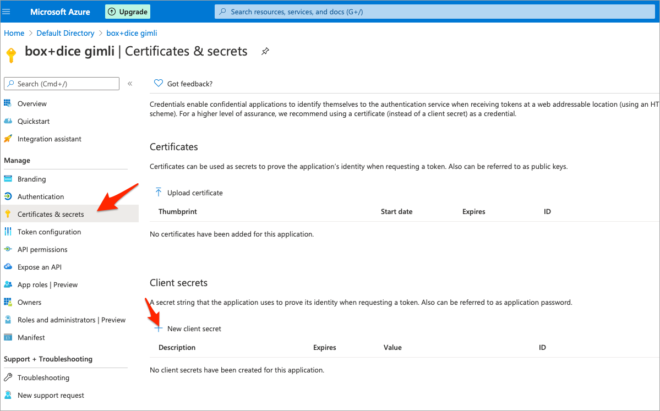Open Quickstart page
Screen dimensions: 660x411
click(x=34, y=121)
